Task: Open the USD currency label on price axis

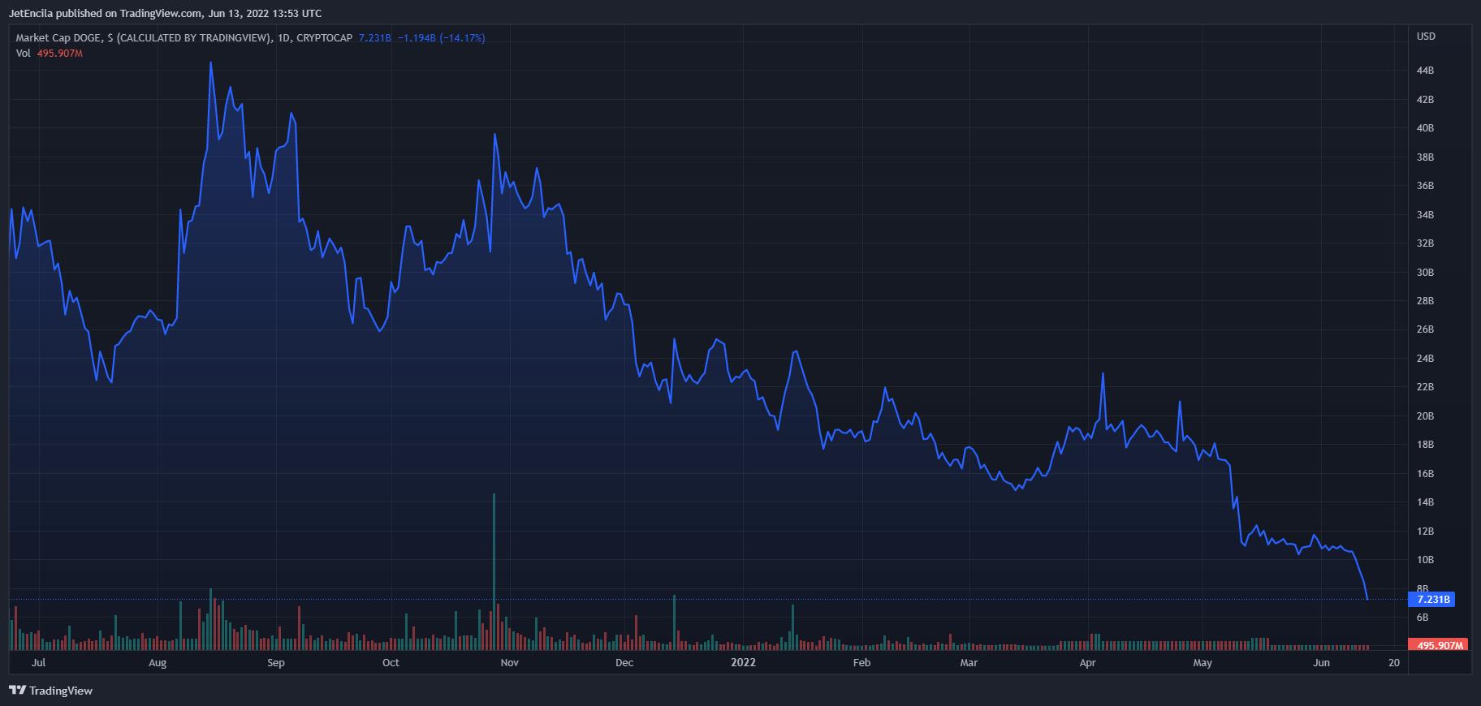Action: 1426,37
